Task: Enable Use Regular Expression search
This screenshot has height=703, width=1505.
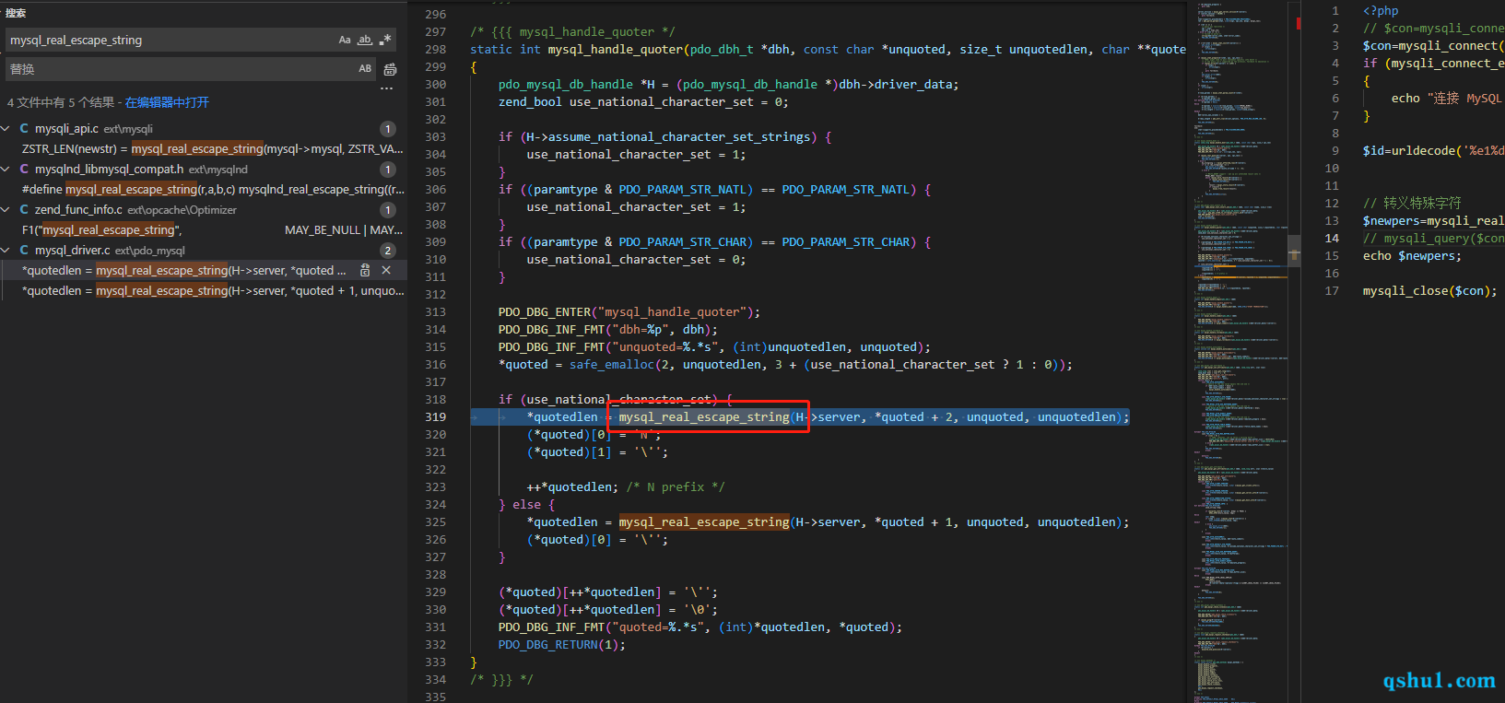Action: (385, 40)
